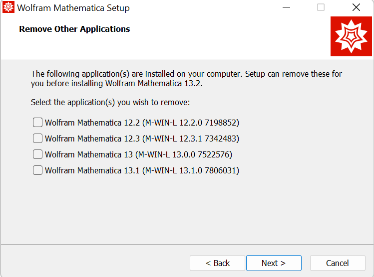Click the small Wolfram icon in title bar
The width and height of the screenshot is (374, 277).
click(x=8, y=8)
